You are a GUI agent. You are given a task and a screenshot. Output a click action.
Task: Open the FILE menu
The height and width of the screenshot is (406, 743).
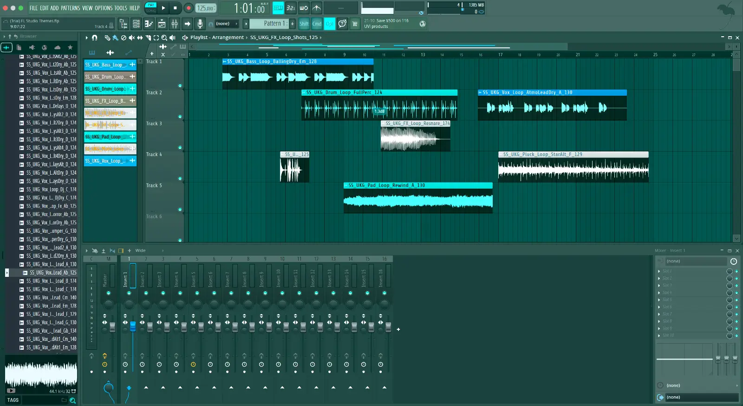click(x=33, y=8)
